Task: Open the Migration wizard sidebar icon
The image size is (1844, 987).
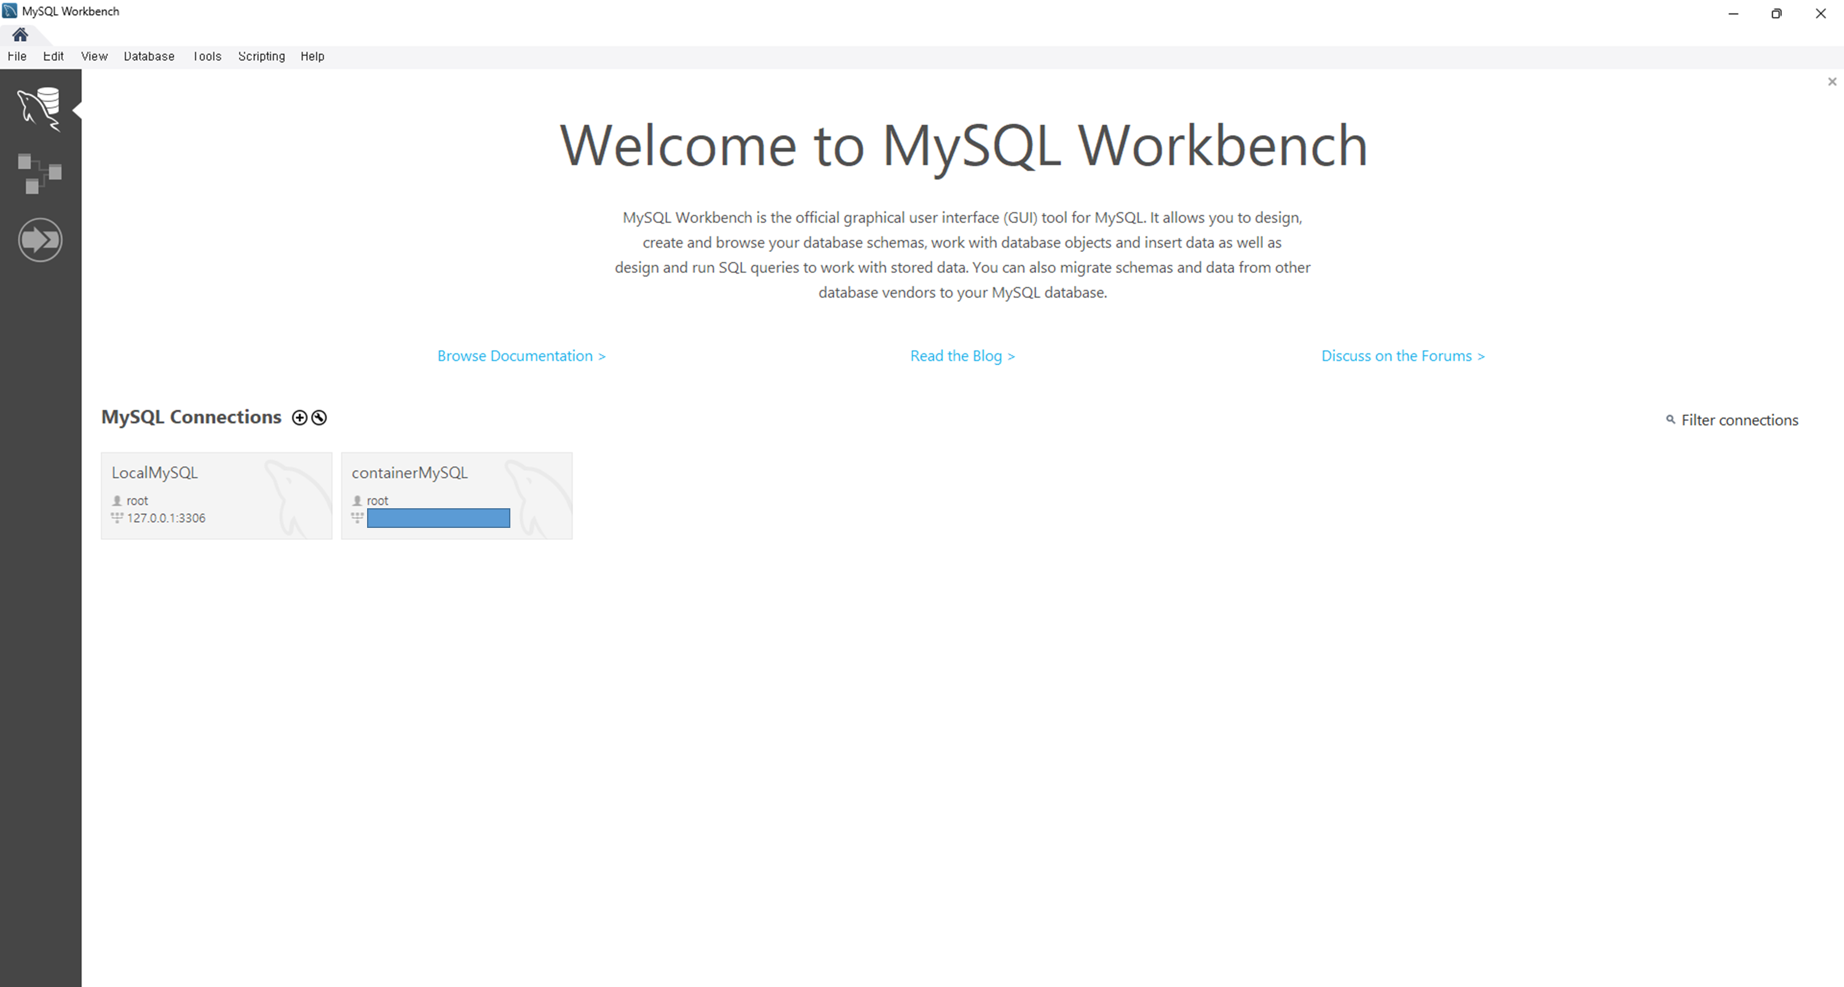Action: tap(39, 240)
